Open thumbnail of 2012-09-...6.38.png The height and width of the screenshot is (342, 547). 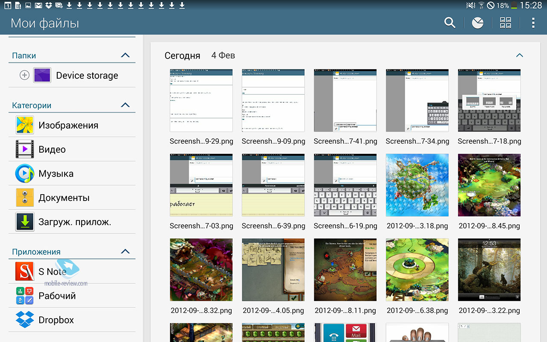click(418, 270)
